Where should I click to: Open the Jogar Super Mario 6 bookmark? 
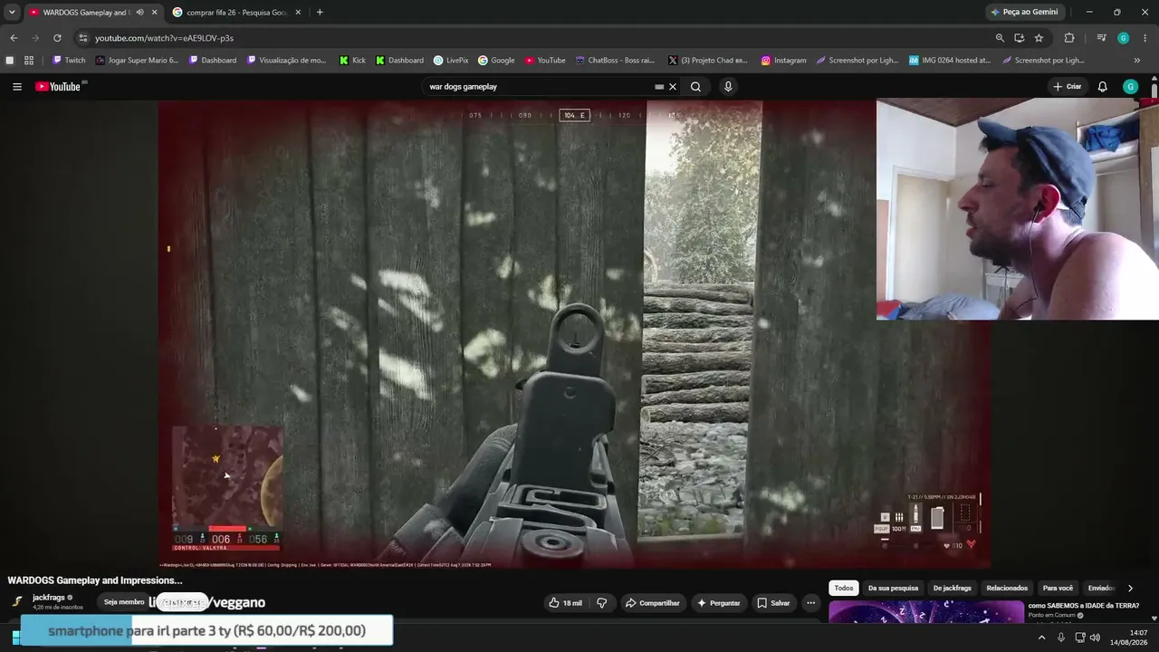(137, 61)
